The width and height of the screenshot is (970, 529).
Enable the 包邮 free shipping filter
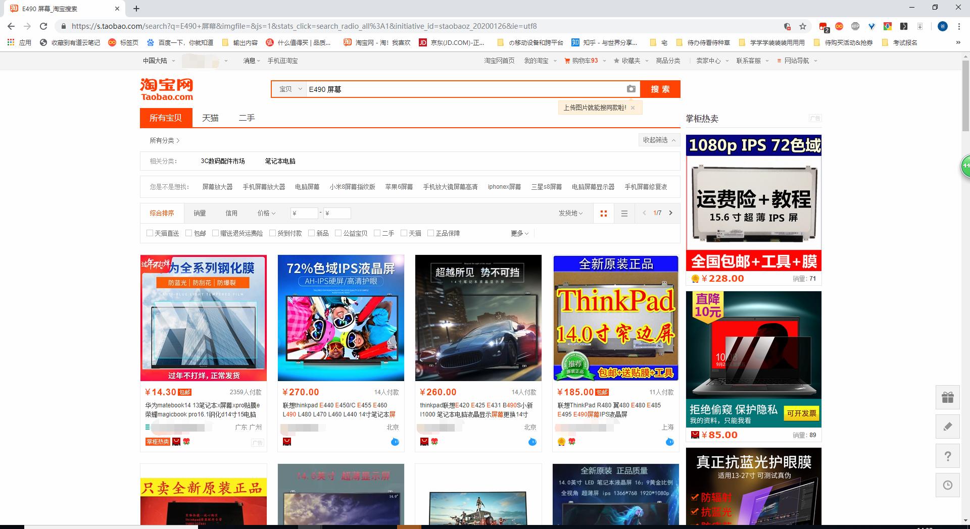[x=188, y=233]
